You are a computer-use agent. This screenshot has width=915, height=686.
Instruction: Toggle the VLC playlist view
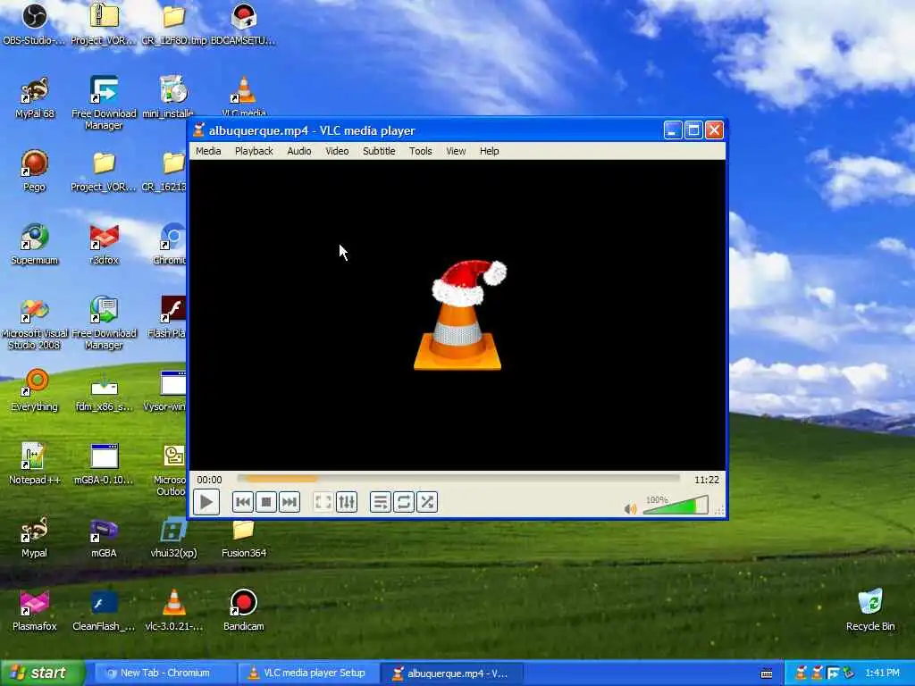tap(380, 502)
